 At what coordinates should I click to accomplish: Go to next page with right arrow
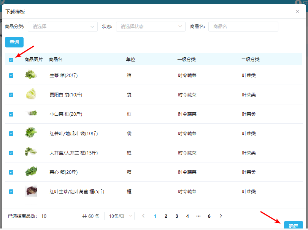(221, 216)
